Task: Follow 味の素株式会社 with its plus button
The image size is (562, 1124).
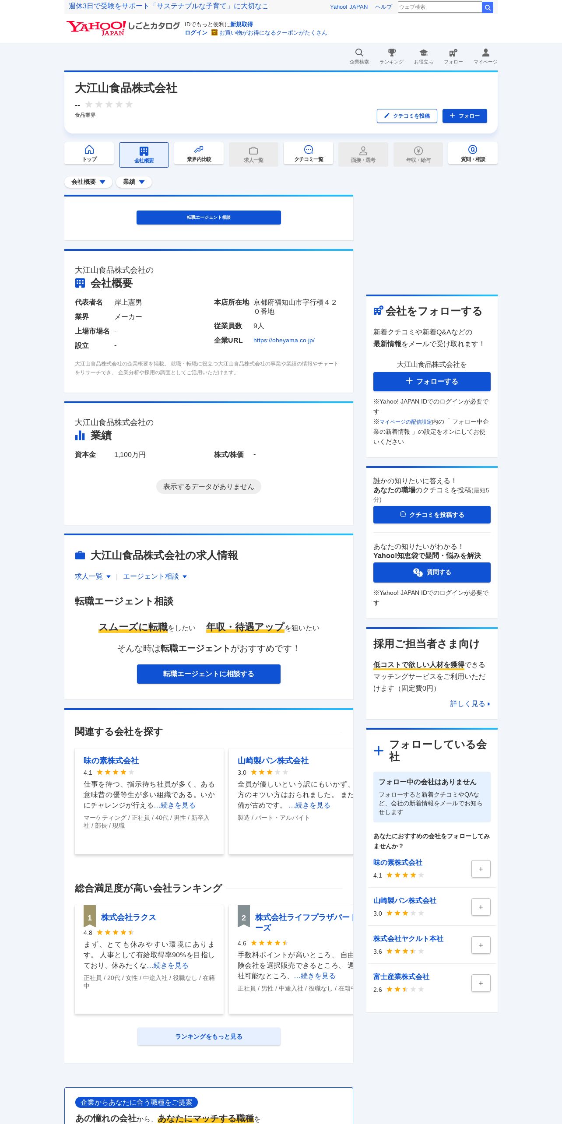Action: (x=481, y=869)
